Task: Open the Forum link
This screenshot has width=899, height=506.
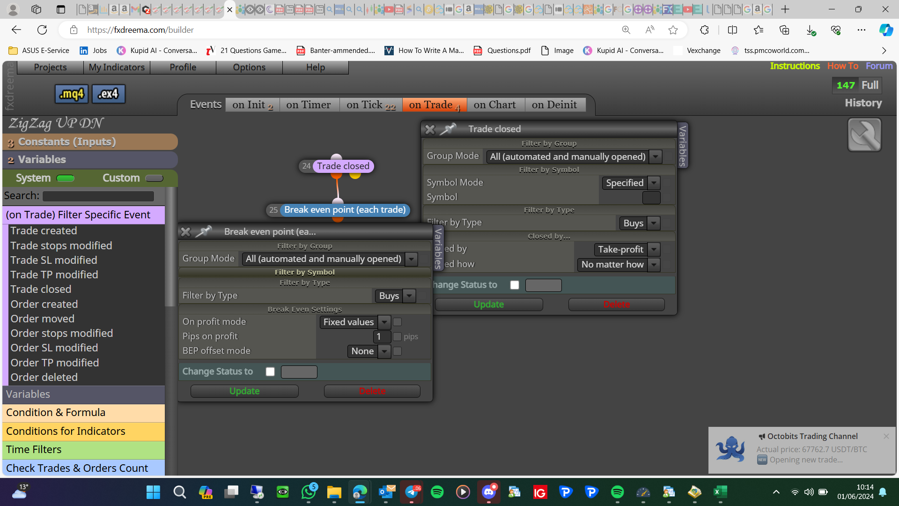Action: 879,66
